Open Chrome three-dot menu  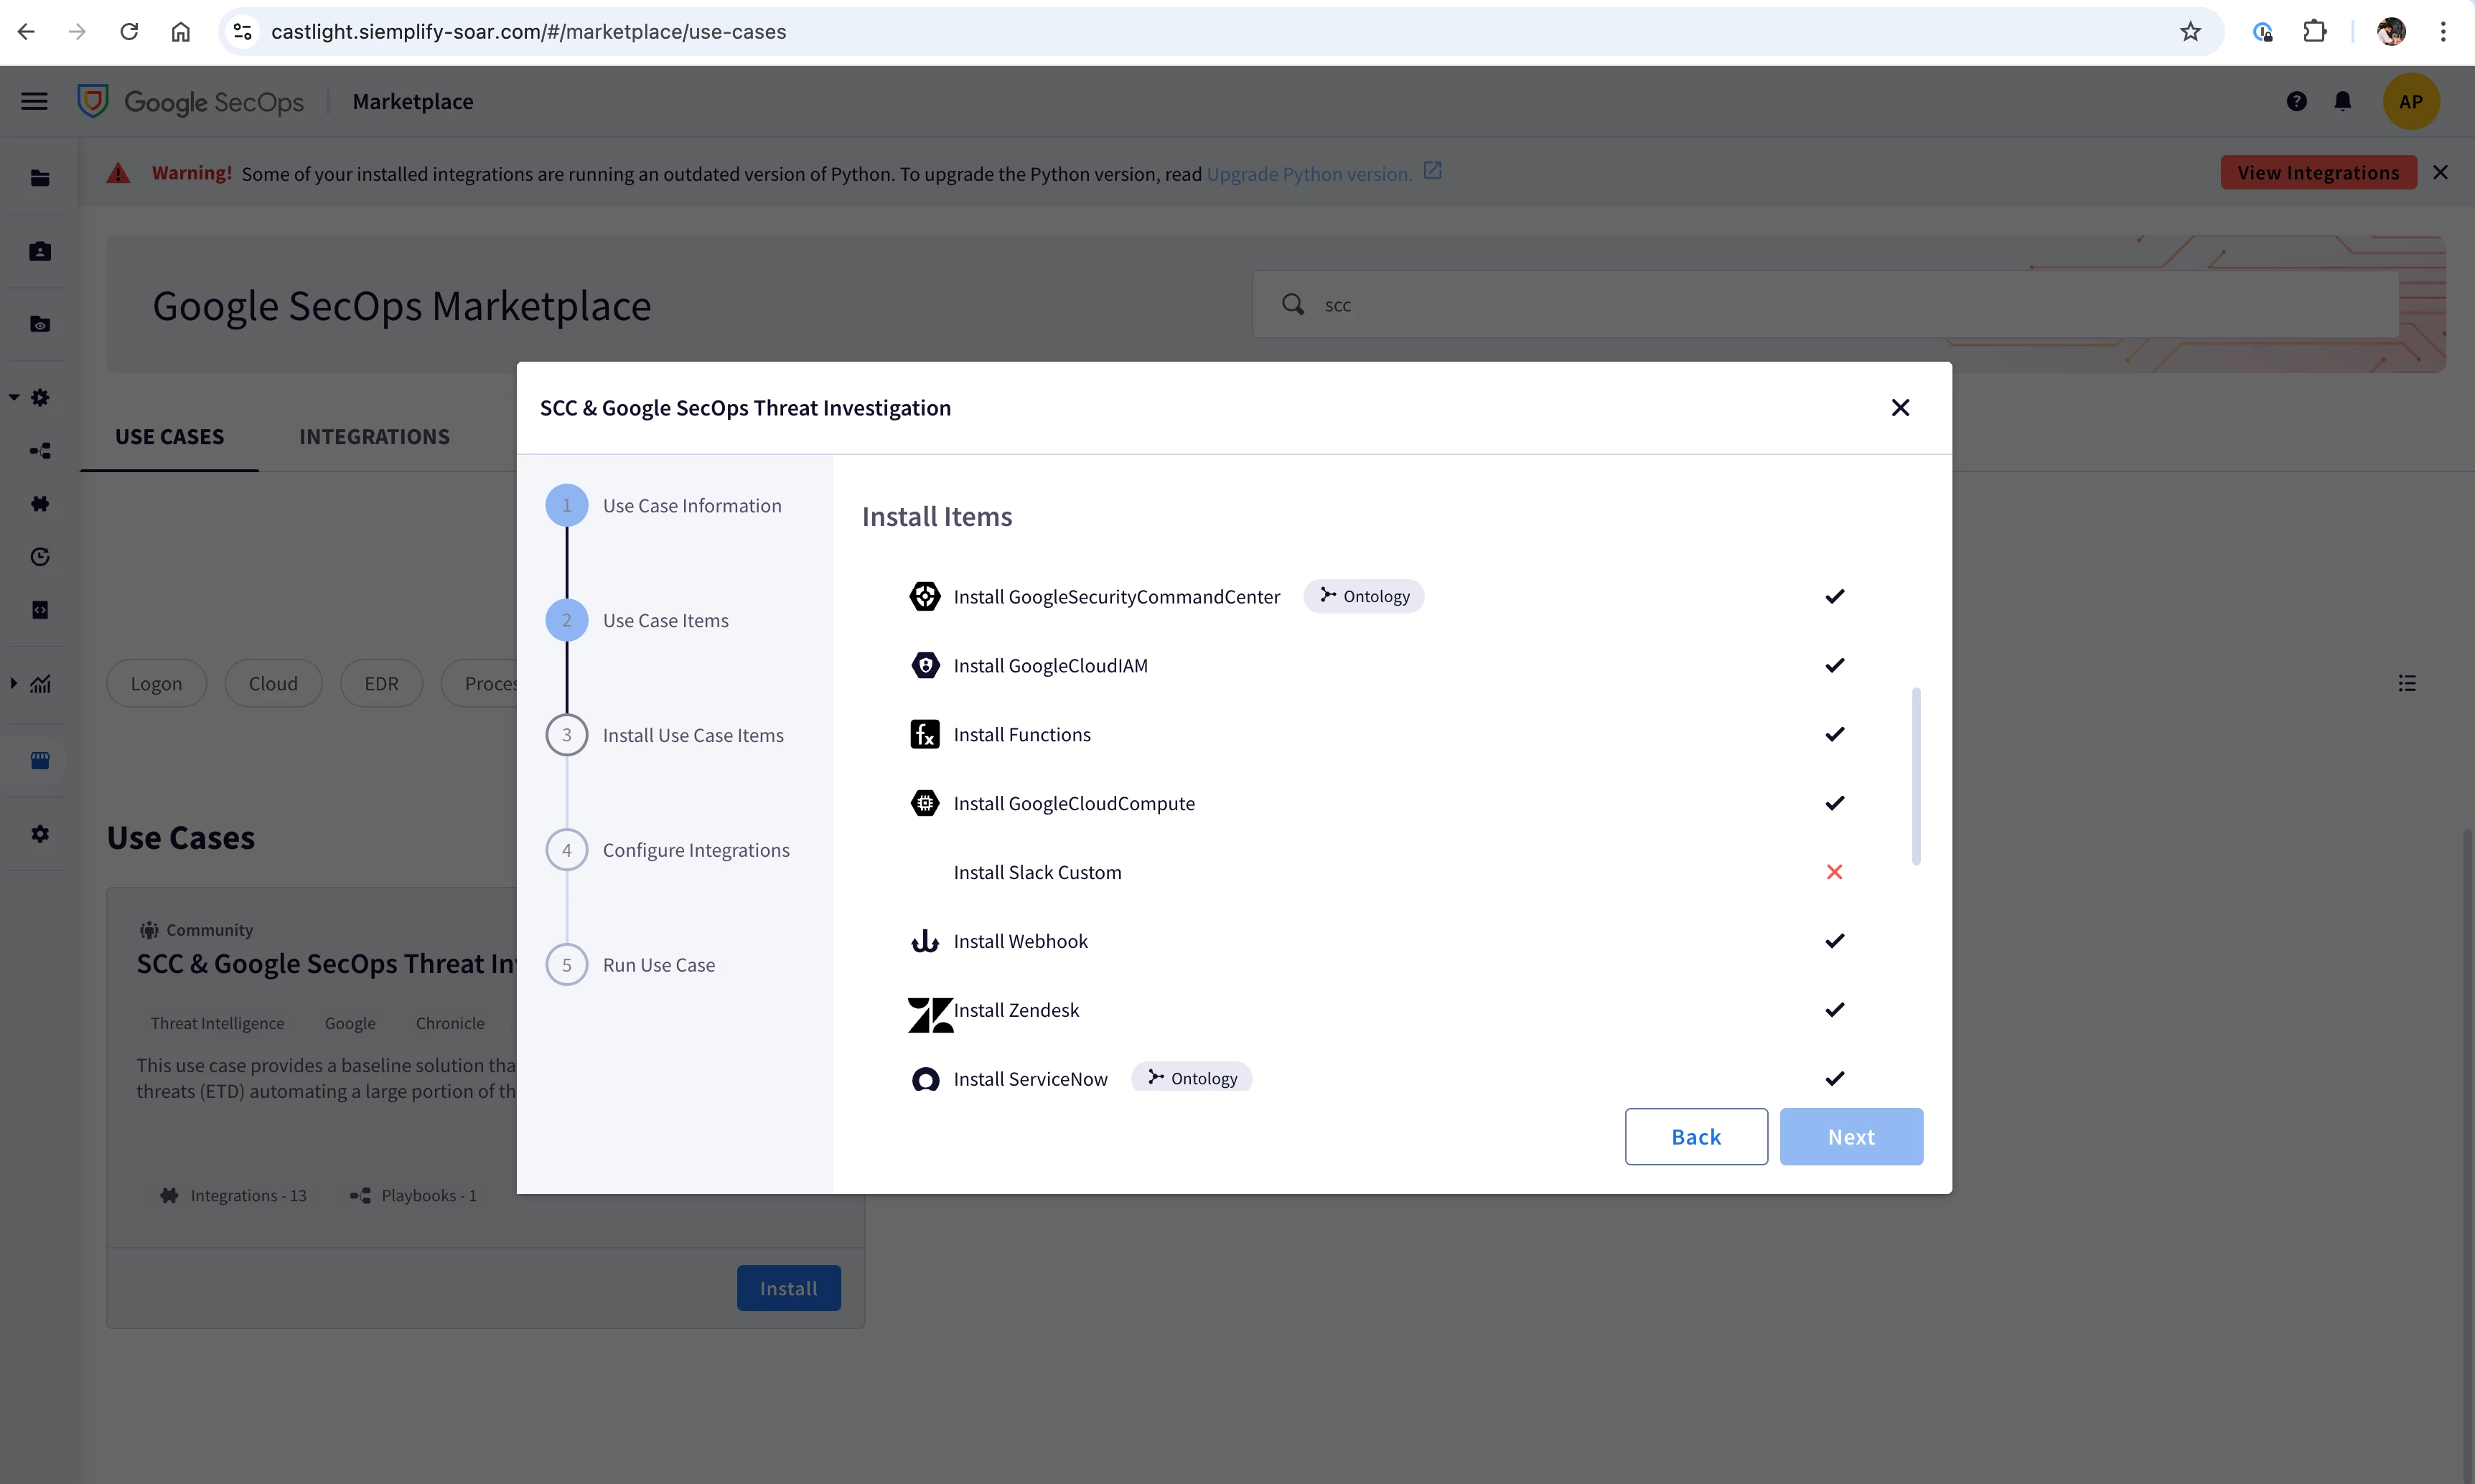pos(2442,32)
